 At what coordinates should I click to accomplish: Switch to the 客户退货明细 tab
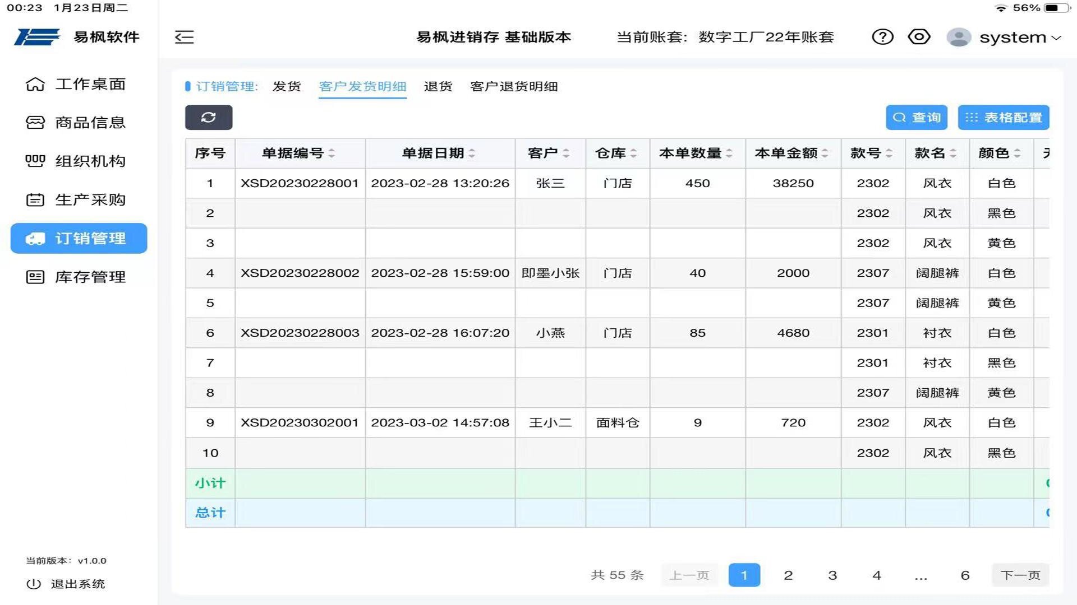[513, 86]
